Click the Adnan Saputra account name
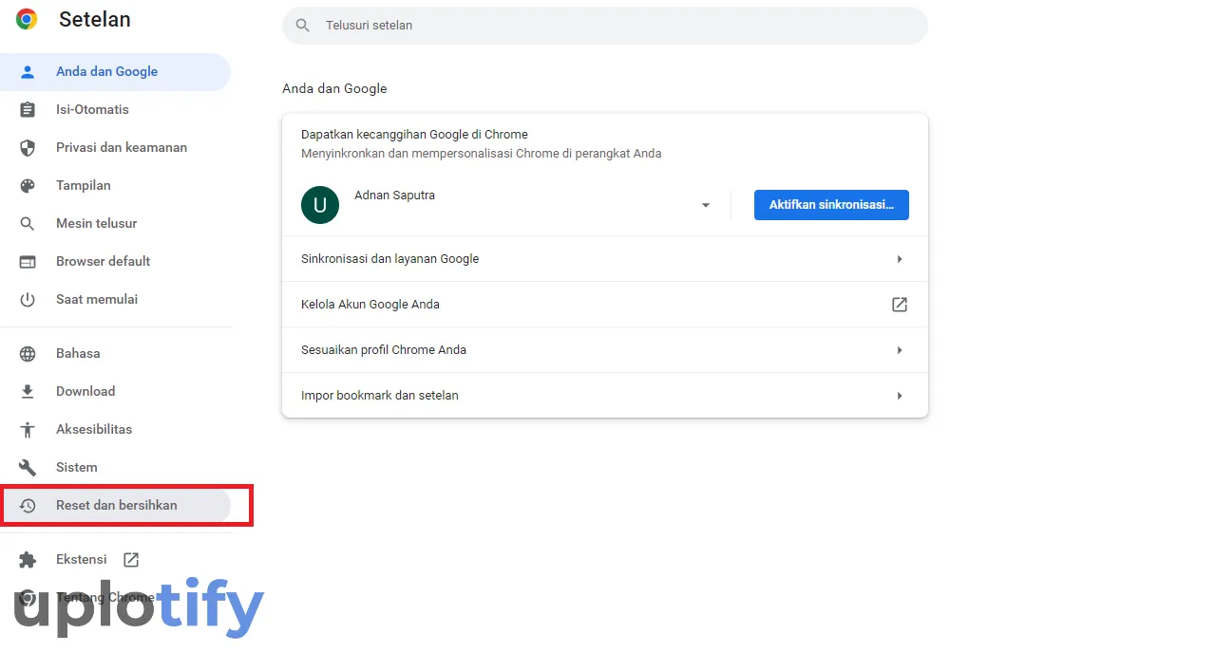 [x=394, y=196]
